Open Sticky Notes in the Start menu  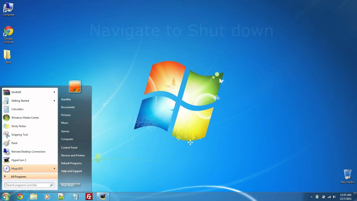point(30,126)
